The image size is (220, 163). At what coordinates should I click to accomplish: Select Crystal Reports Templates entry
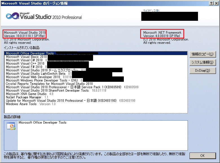[49, 84]
